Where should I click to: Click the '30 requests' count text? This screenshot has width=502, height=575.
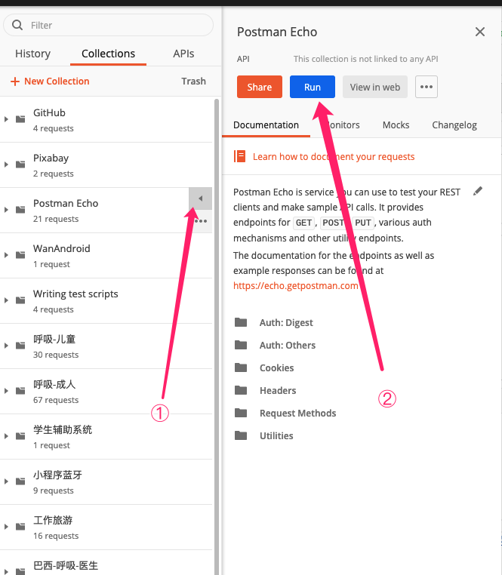click(56, 355)
